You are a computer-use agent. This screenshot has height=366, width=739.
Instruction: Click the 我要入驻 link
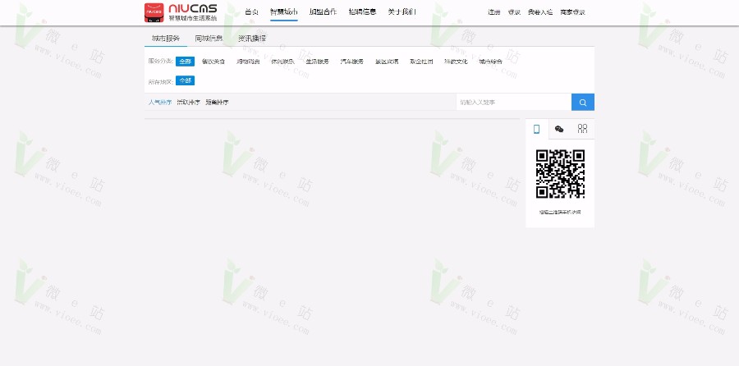point(540,12)
